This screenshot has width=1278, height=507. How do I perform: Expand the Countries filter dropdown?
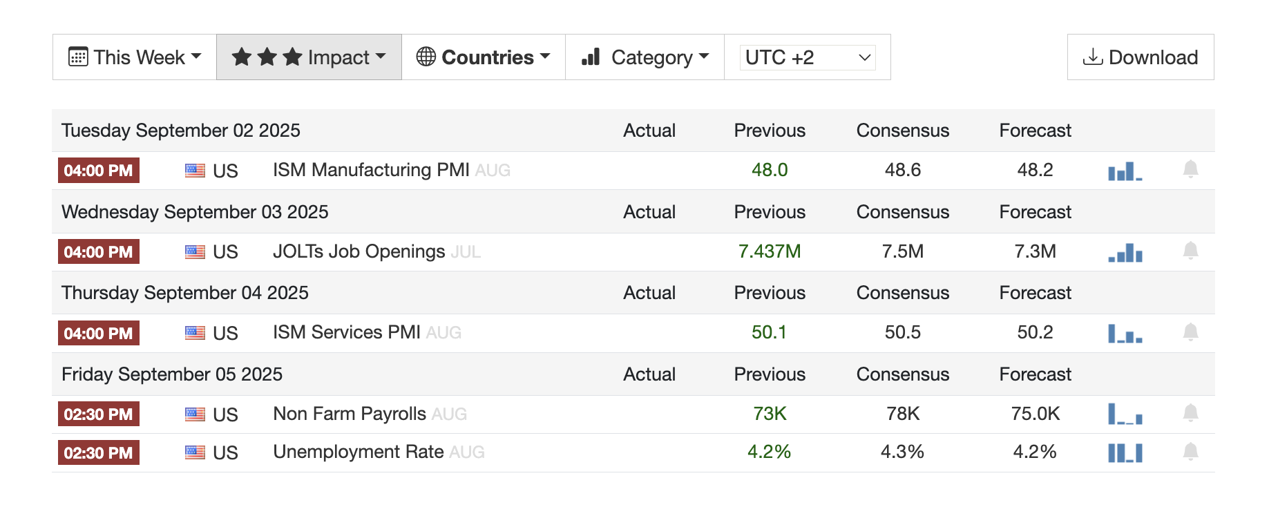tap(483, 57)
